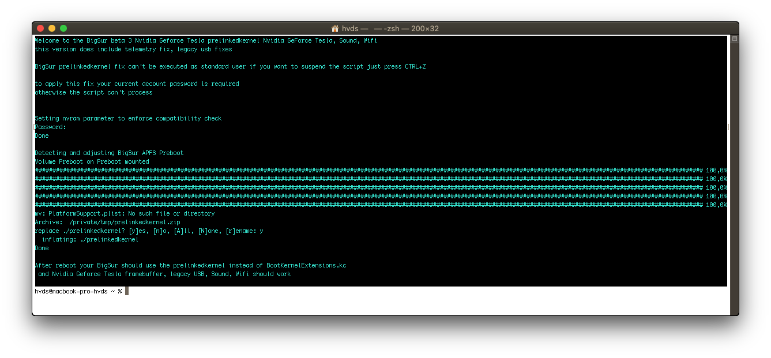Viewport: 771px width, 358px height.
Task: Click the 'Done' line after inflating prelinkedkernel
Action: pos(42,248)
